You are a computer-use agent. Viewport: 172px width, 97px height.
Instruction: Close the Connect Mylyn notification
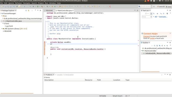click(x=170, y=33)
